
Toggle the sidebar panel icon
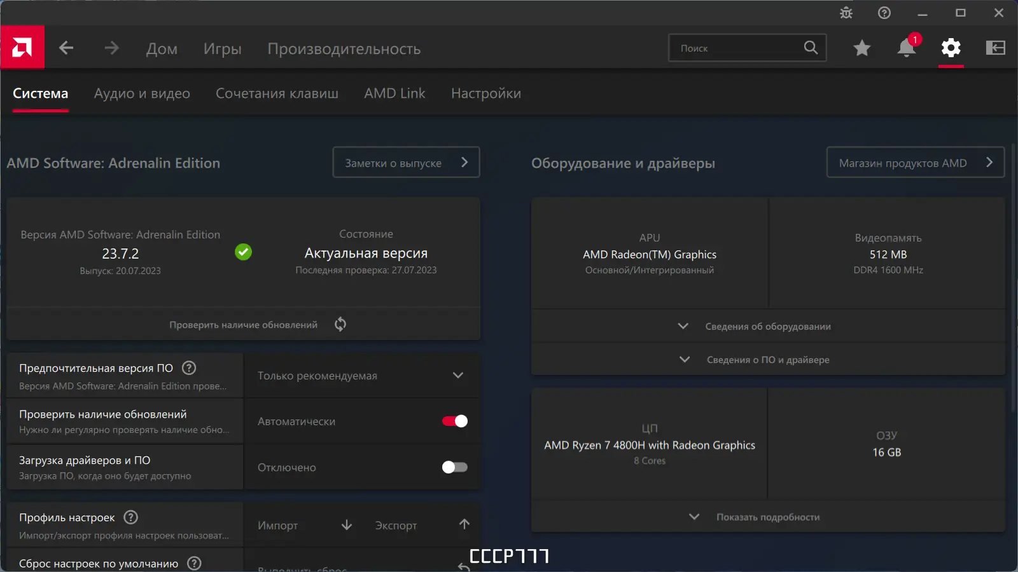pos(996,48)
